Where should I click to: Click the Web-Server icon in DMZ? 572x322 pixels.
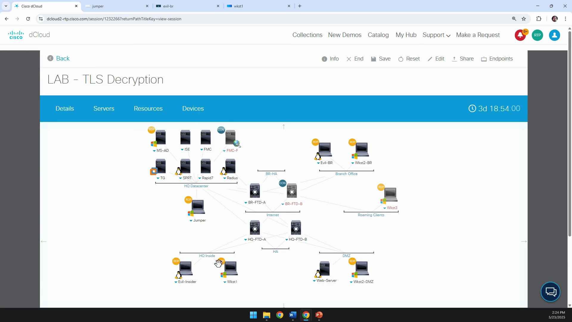[324, 269]
